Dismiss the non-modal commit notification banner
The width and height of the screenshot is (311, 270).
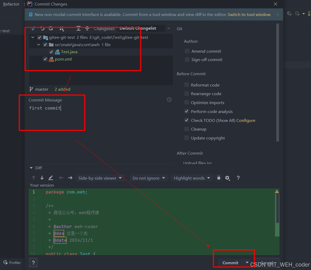277,14
